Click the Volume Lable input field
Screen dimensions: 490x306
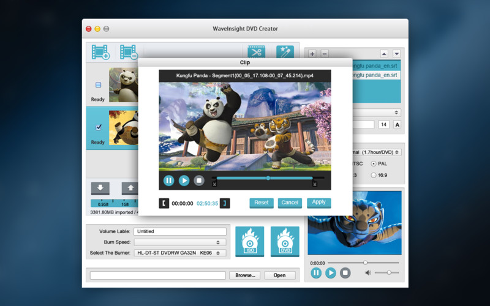180,231
